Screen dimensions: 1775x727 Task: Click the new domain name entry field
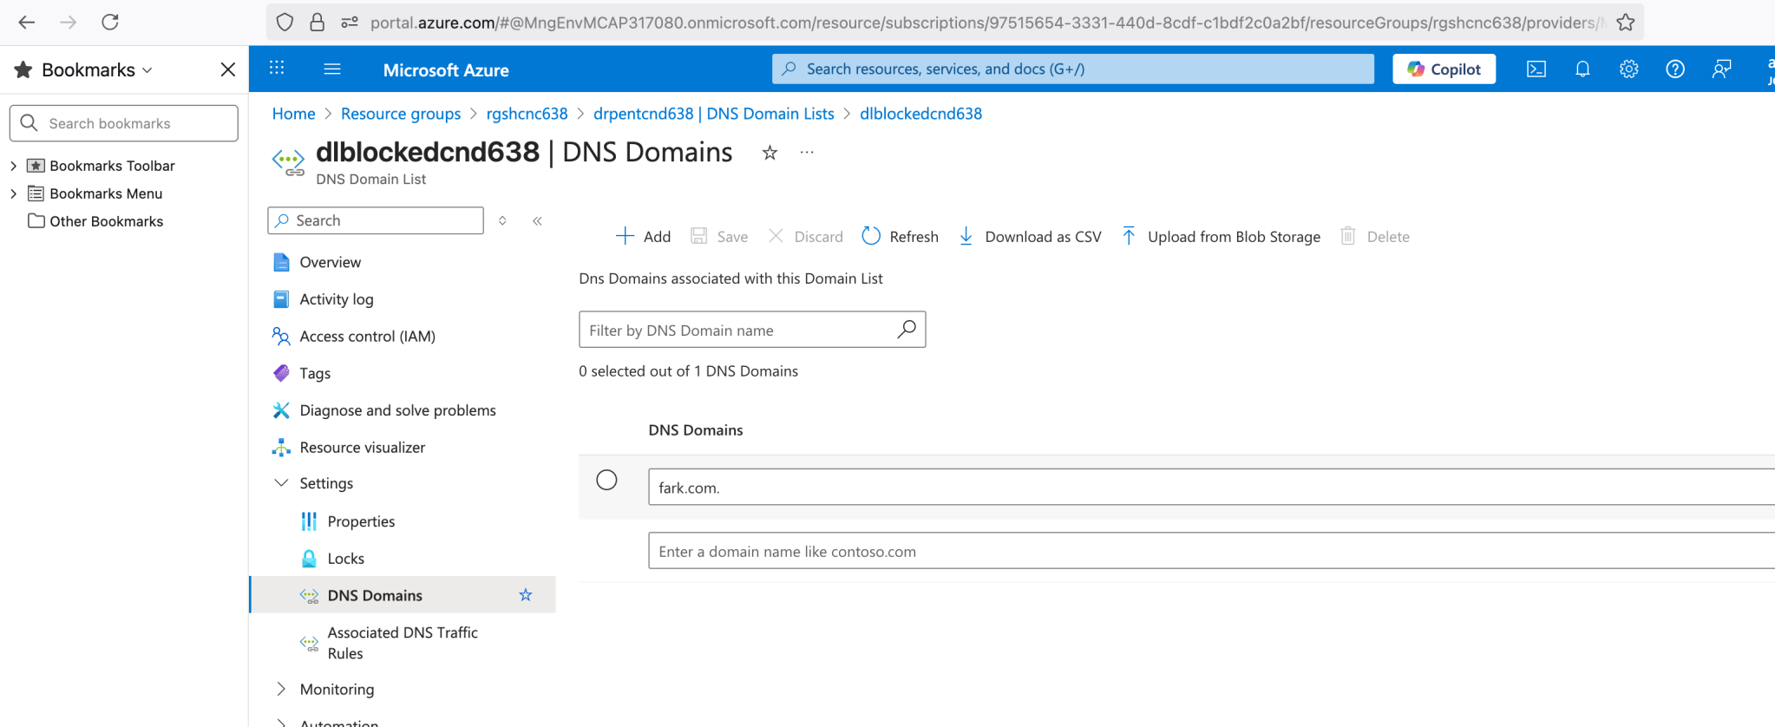pyautogui.click(x=1211, y=551)
